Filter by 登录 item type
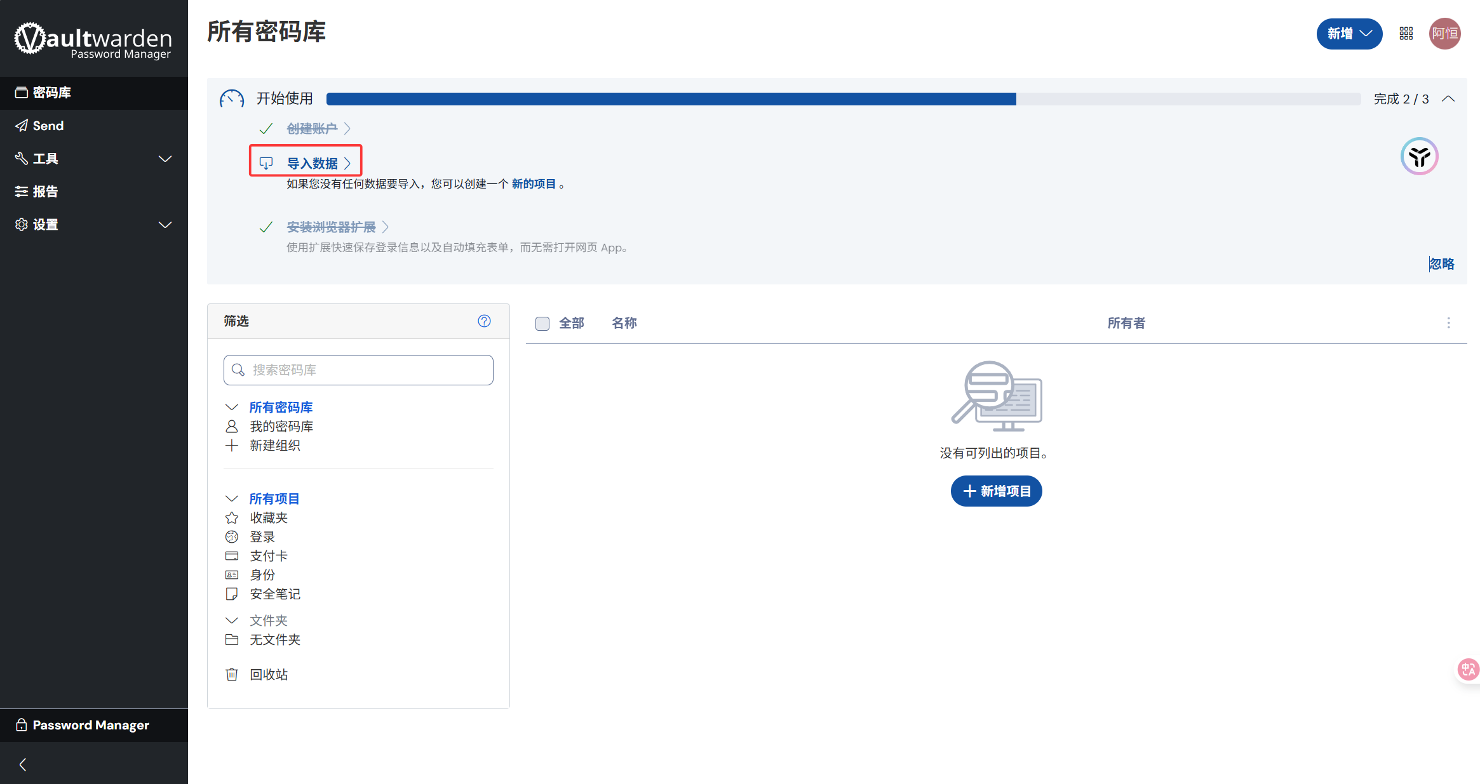1480x784 pixels. click(262, 537)
